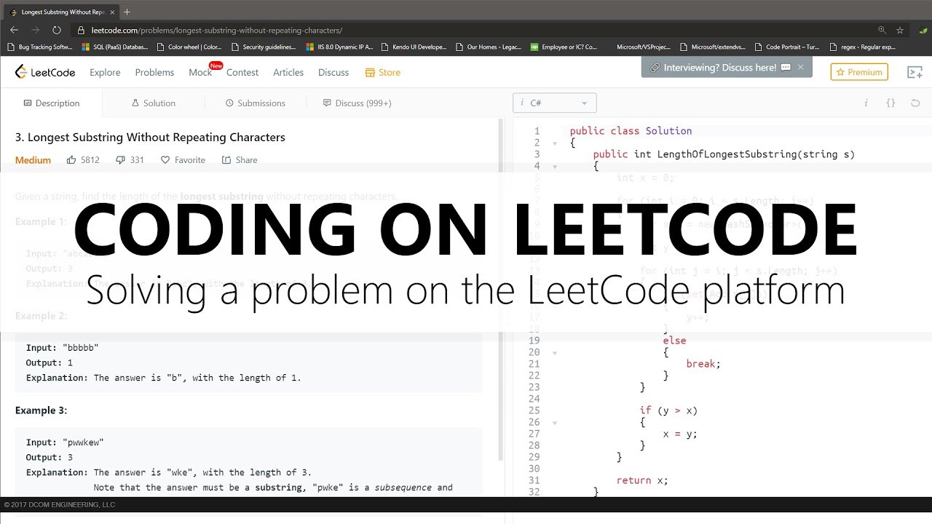Image resolution: width=932 pixels, height=524 pixels.
Task: Bookmark this page with the star icon
Action: pos(900,30)
